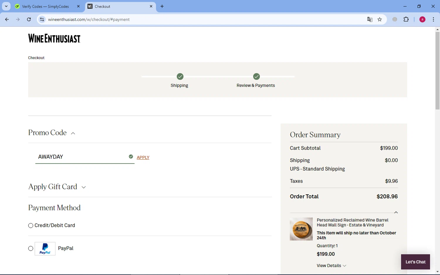Restore down the browser window
This screenshot has height=275, width=440.
tap(419, 6)
